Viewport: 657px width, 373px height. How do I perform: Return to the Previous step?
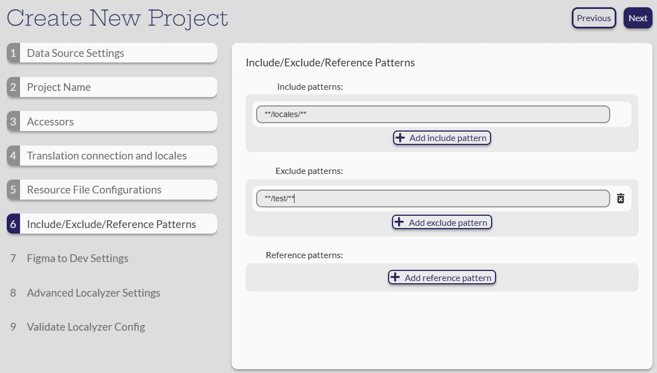[x=594, y=18]
